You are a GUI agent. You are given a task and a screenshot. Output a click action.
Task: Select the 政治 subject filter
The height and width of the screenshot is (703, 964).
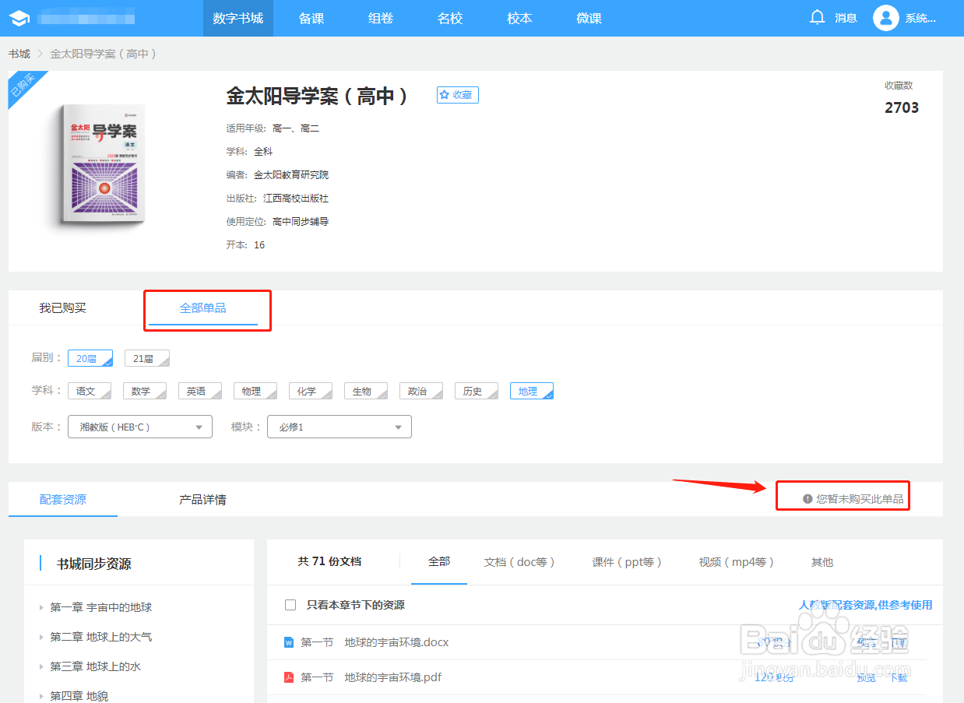[x=421, y=391]
